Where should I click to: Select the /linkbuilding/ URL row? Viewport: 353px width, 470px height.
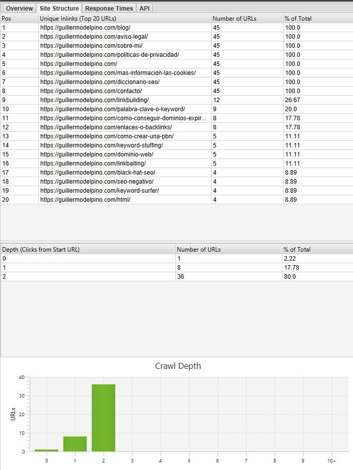pyautogui.click(x=94, y=100)
